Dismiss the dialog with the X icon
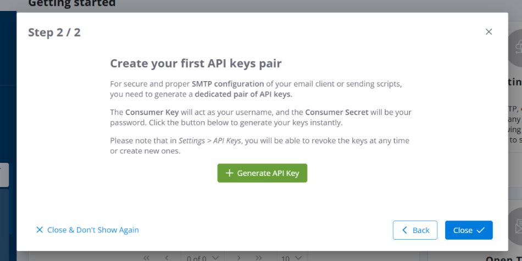Image resolution: width=522 pixels, height=261 pixels. [488, 32]
